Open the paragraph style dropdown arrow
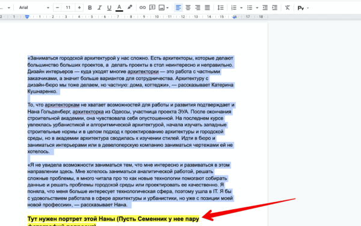361x226 pixels. [9, 8]
